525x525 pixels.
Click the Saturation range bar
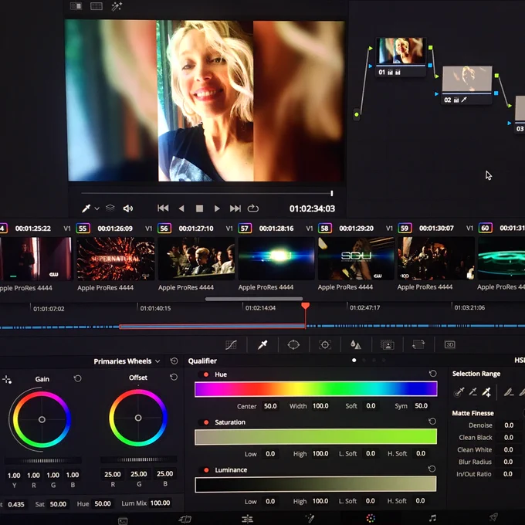click(x=316, y=437)
